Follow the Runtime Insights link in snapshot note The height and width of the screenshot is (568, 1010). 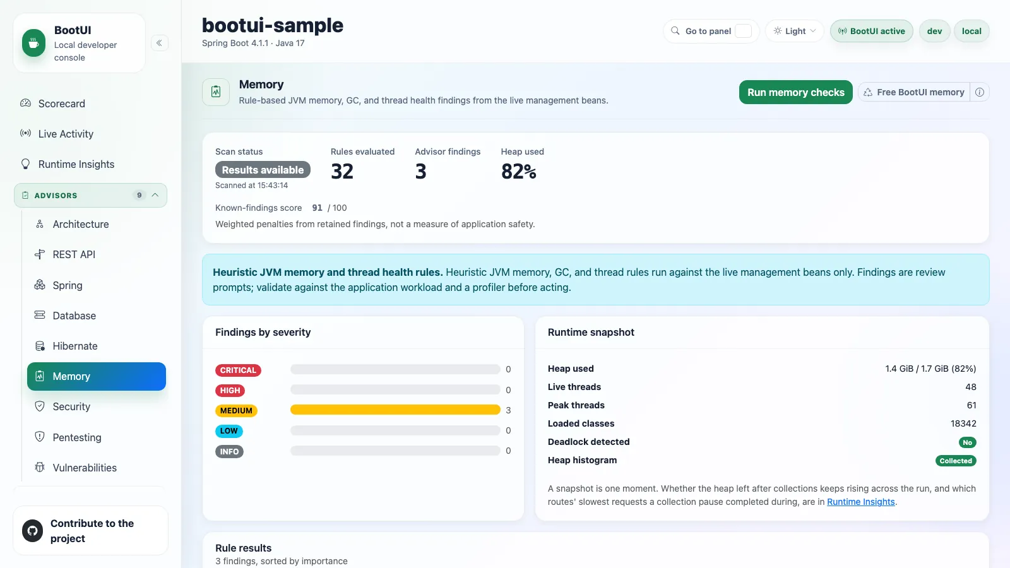point(861,502)
